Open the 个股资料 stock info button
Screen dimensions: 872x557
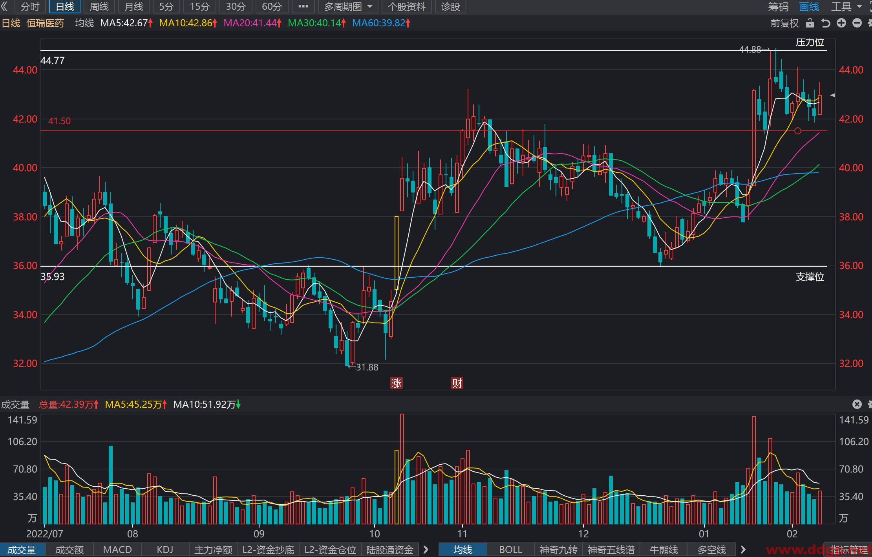pyautogui.click(x=407, y=7)
